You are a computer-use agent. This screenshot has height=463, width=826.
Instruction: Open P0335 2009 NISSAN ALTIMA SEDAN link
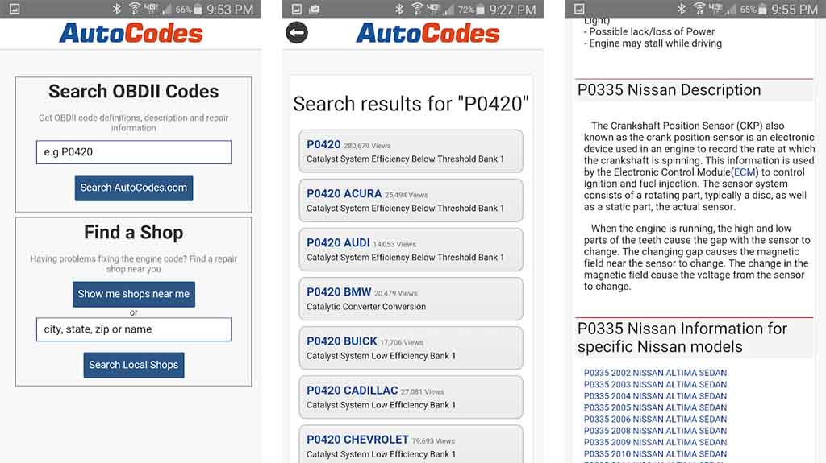click(x=655, y=443)
